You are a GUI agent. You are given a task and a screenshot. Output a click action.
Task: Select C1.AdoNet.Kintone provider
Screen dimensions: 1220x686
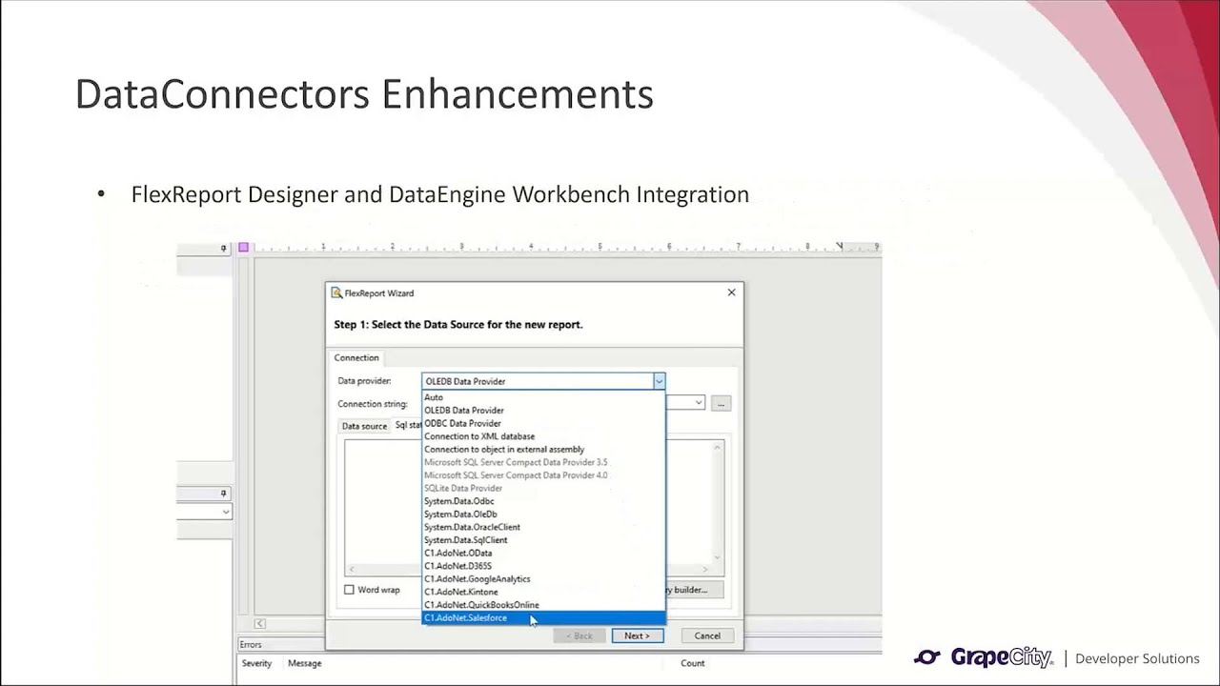[543, 592]
